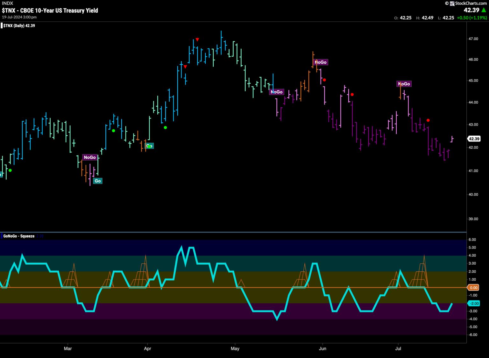Click the $TNX - CBOE 10-Year US Treasury Yield title
This screenshot has height=358, width=489.
pyautogui.click(x=50, y=11)
